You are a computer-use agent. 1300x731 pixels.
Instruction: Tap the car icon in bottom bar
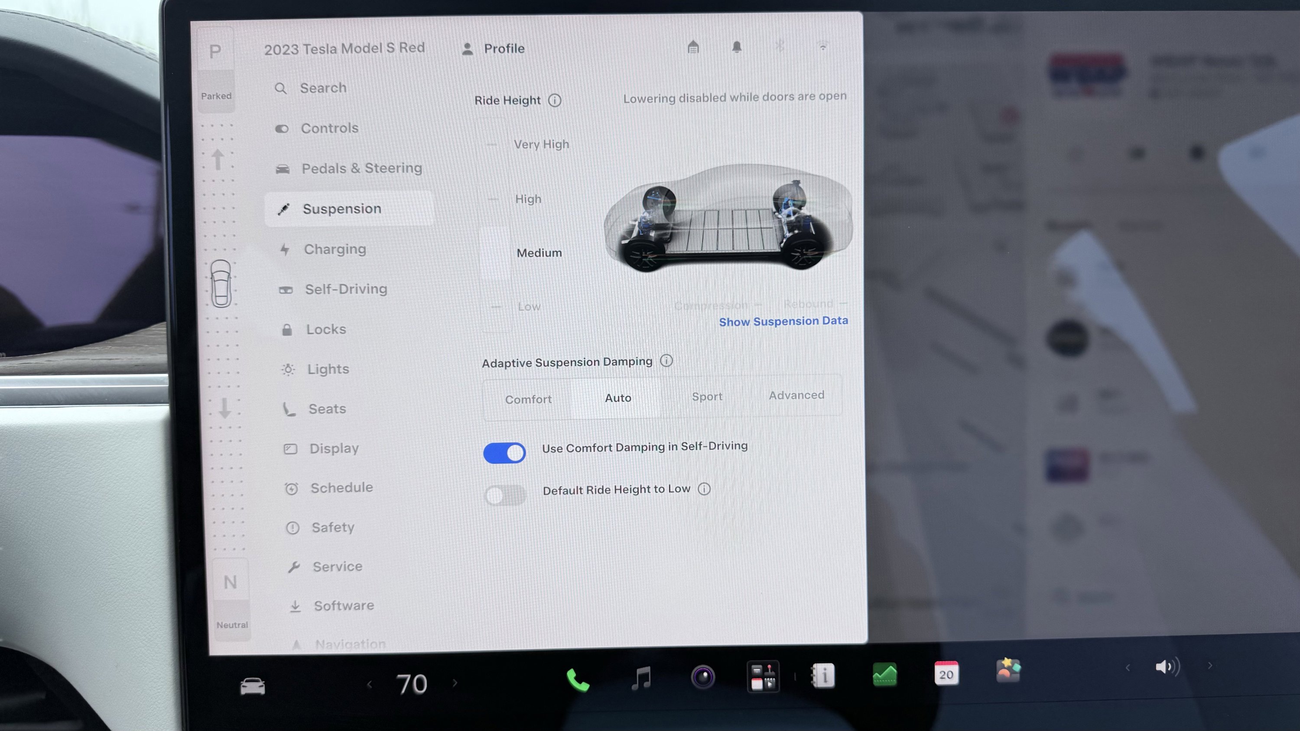pos(252,686)
